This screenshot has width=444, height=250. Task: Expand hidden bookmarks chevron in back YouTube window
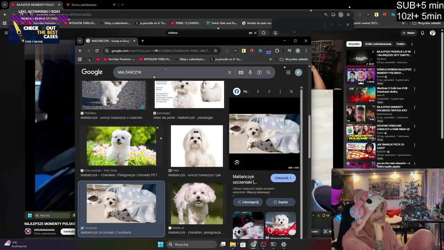(x=403, y=23)
